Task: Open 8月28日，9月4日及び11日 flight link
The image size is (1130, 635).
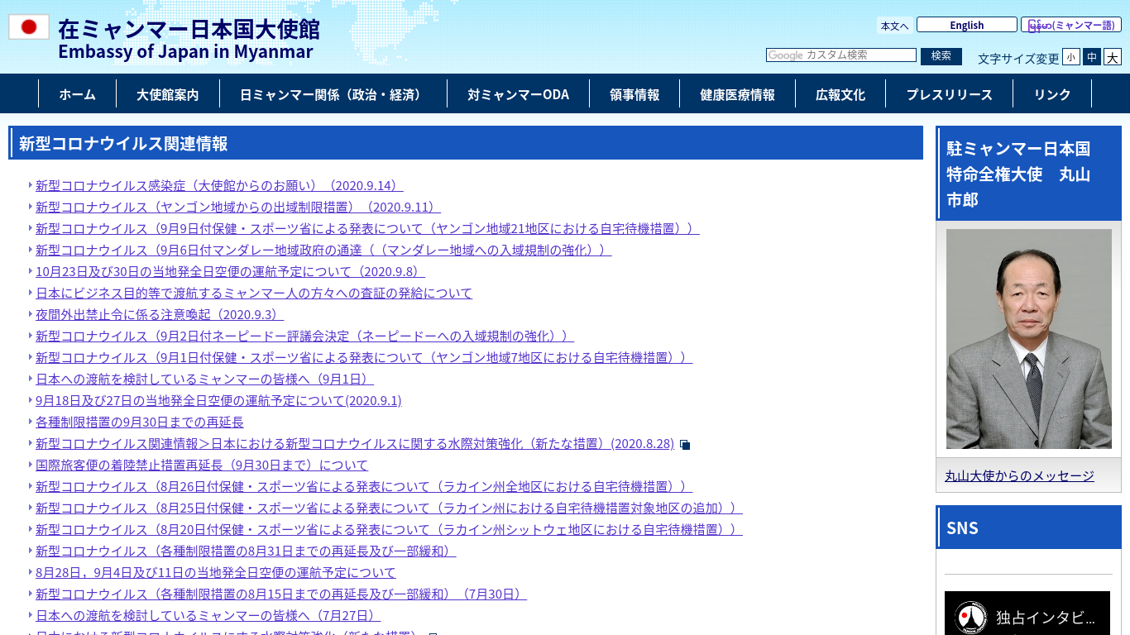Action: (x=216, y=572)
